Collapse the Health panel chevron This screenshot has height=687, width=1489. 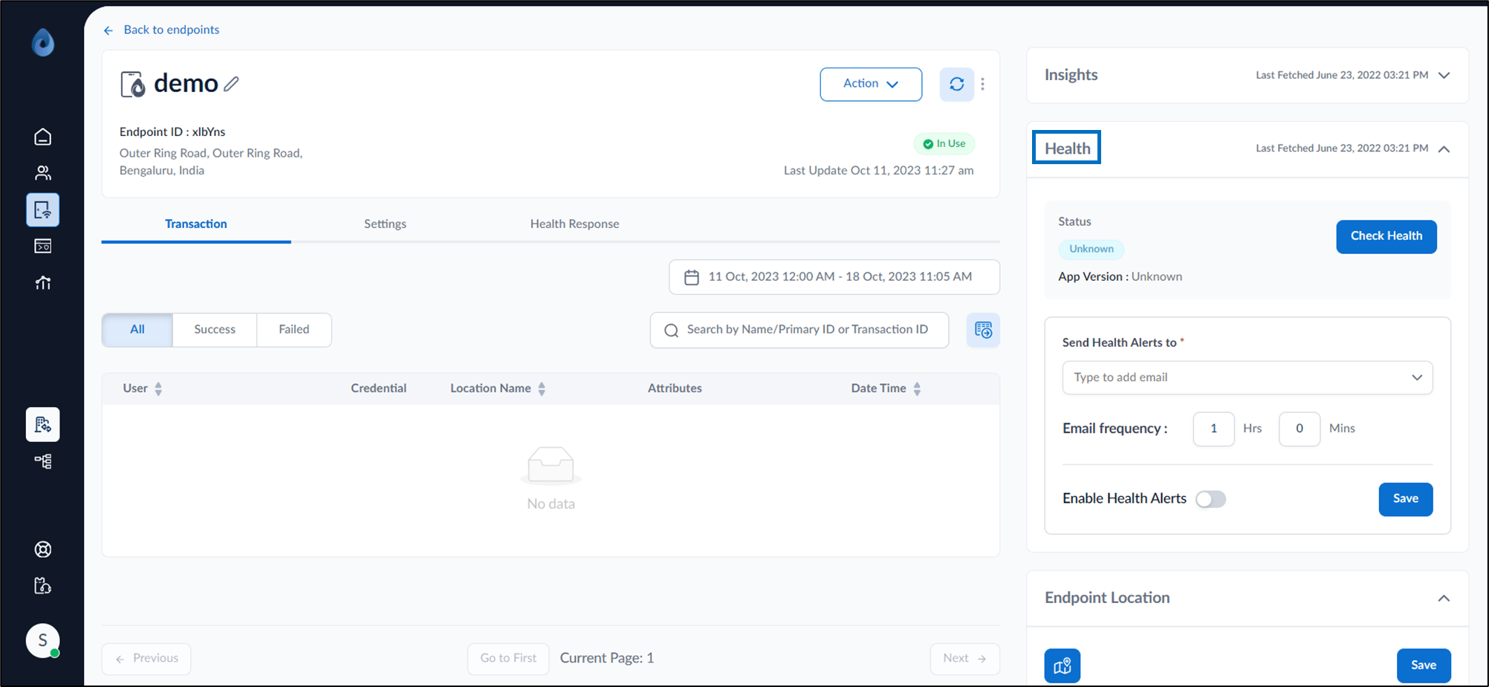tap(1444, 149)
